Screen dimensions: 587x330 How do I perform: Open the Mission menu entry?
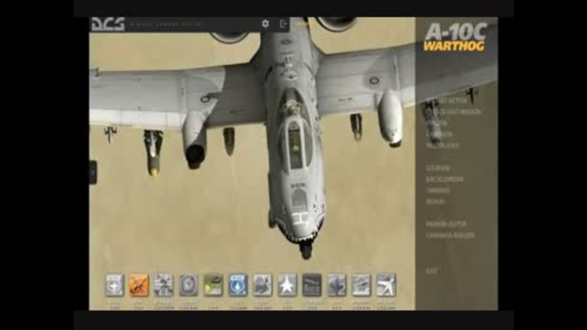coord(437,123)
